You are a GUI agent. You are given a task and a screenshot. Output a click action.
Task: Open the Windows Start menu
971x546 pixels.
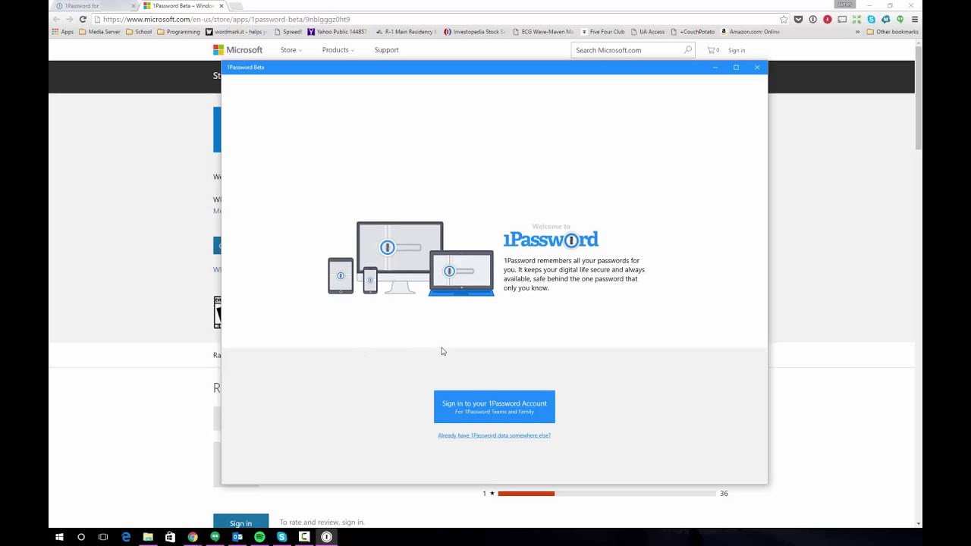[x=59, y=537]
